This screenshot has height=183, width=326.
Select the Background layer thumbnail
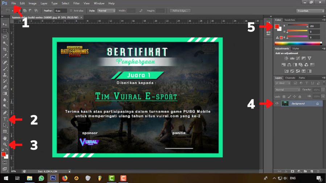pyautogui.click(x=285, y=103)
